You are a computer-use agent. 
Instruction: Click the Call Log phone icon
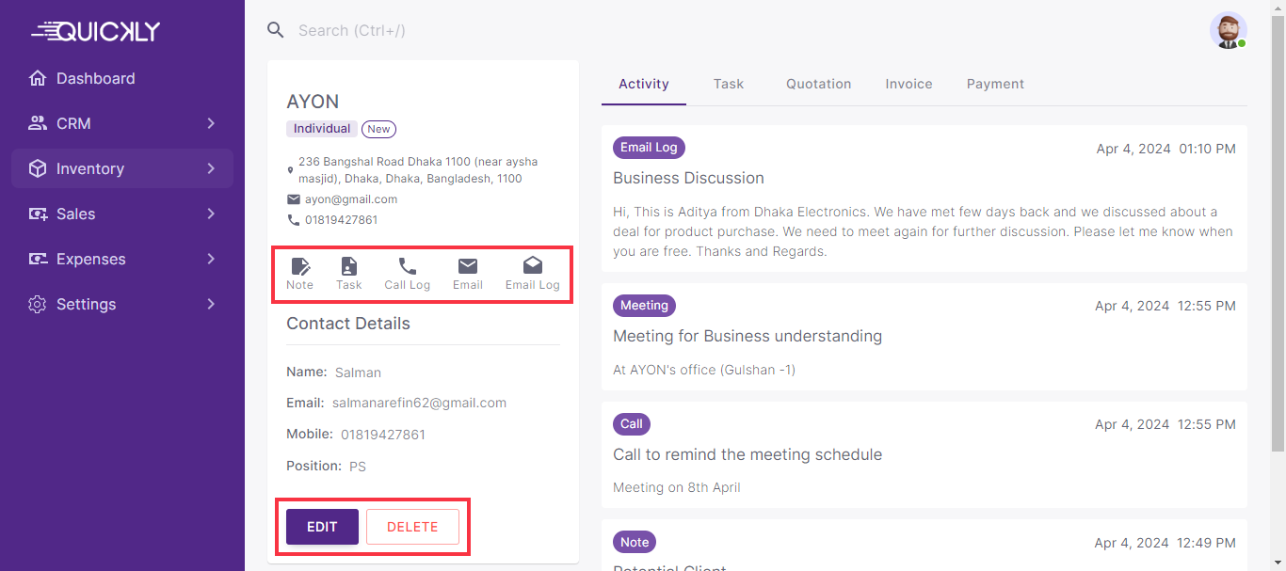point(407,267)
